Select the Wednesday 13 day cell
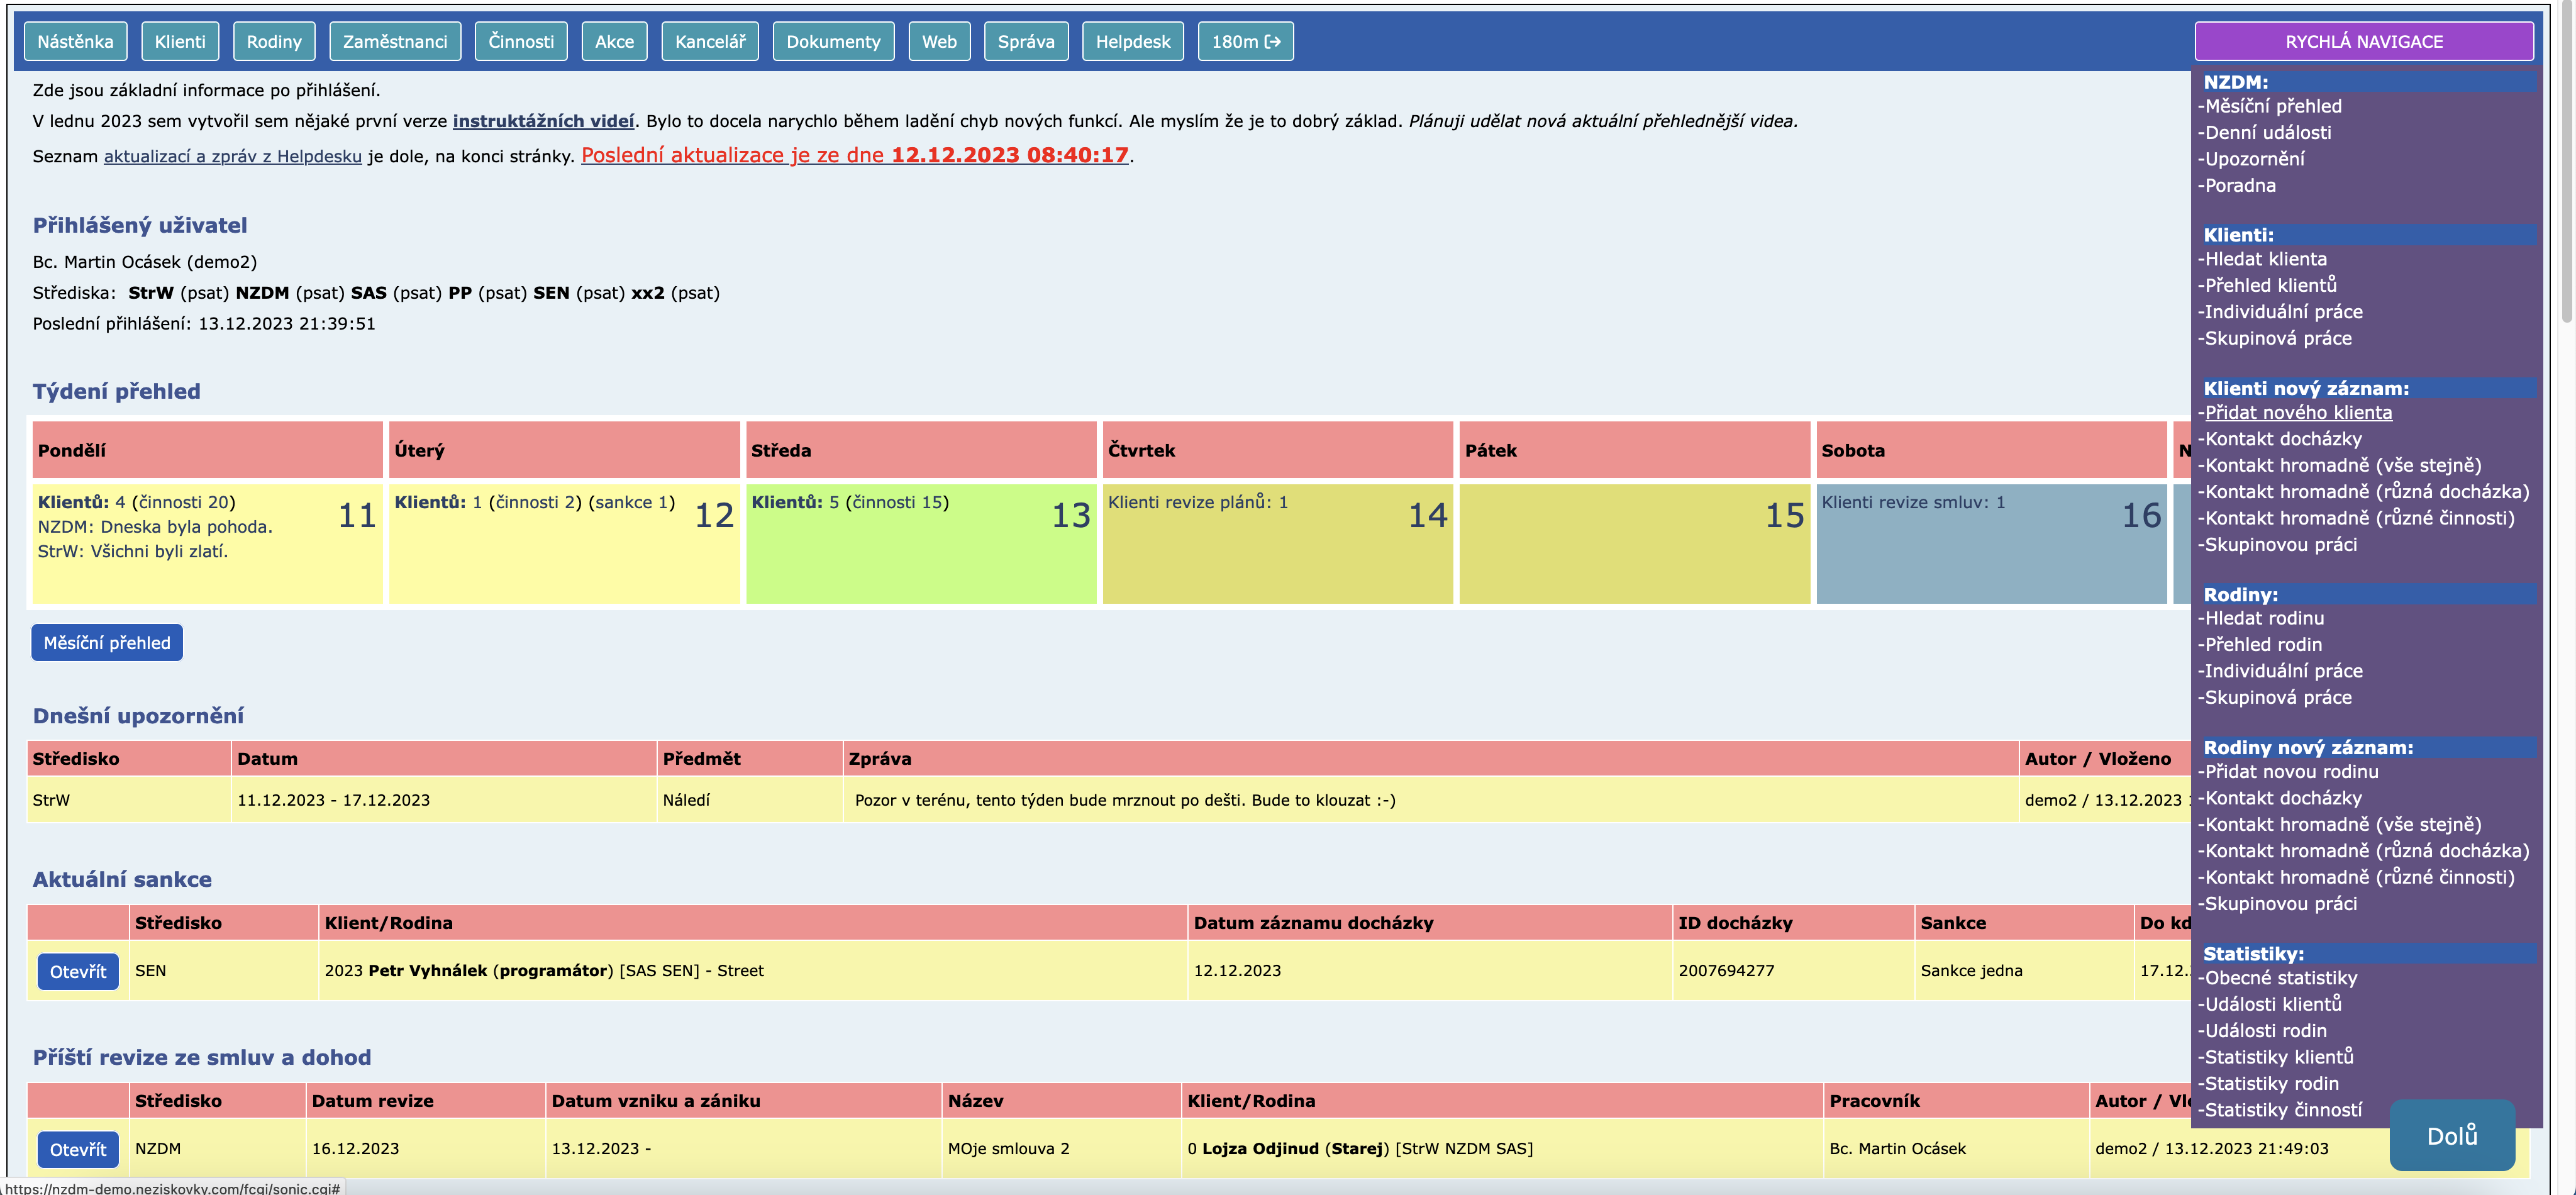Viewport: 2576px width, 1195px height. tap(920, 543)
